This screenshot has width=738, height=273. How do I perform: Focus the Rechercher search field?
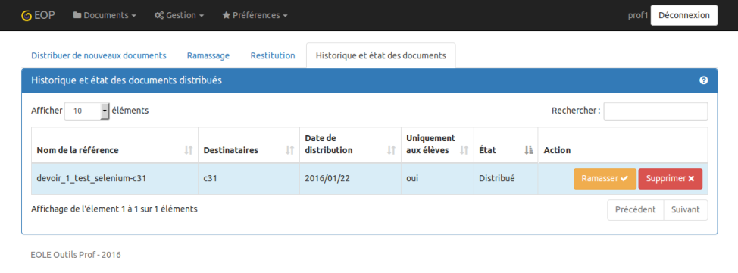655,111
